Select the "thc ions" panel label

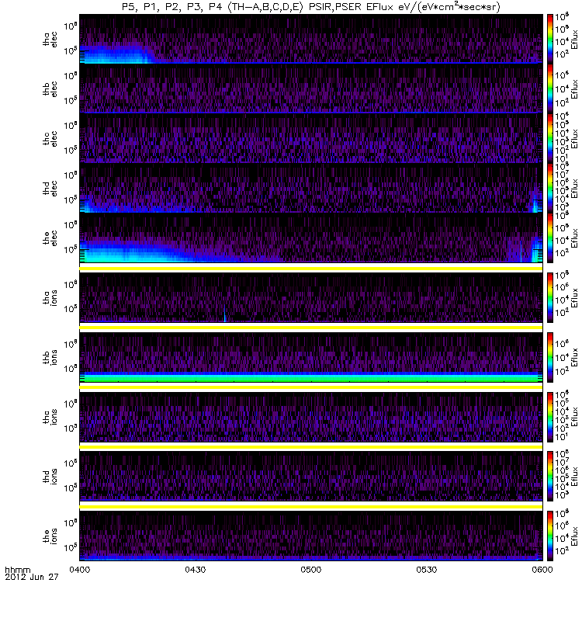click(x=50, y=417)
